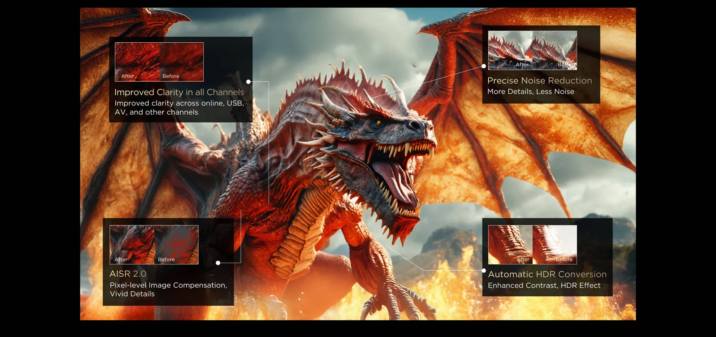Click the AISR 2.0 Before thumbnail

(176, 245)
